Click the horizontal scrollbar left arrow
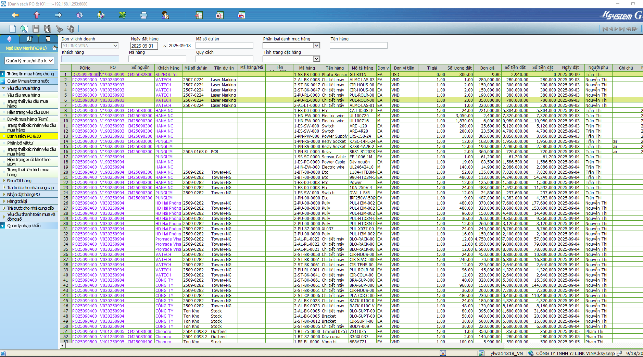Screen dimensions: 643x357 pyautogui.click(x=63, y=345)
